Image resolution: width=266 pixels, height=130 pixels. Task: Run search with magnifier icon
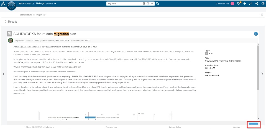(148, 4)
